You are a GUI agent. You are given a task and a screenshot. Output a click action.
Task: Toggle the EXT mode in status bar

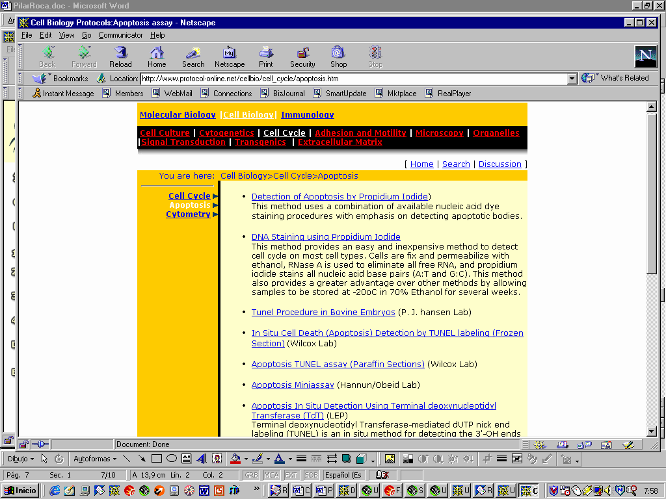[x=291, y=475]
